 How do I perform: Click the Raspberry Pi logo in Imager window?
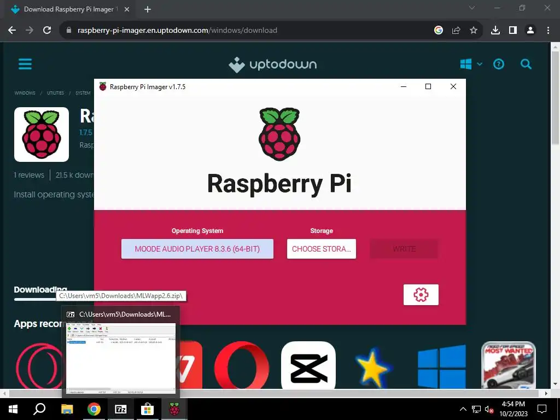tap(279, 134)
